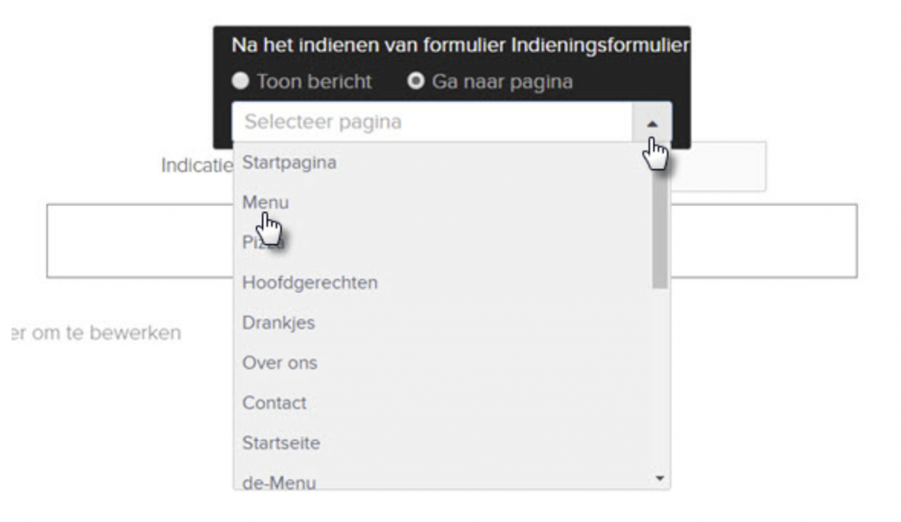Click the Indicatie input field
This screenshot has height=522, width=901.
(x=717, y=167)
